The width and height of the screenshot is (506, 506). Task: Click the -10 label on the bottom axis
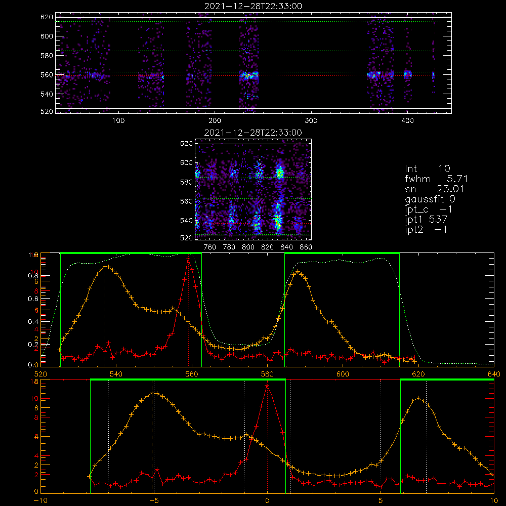(x=40, y=501)
